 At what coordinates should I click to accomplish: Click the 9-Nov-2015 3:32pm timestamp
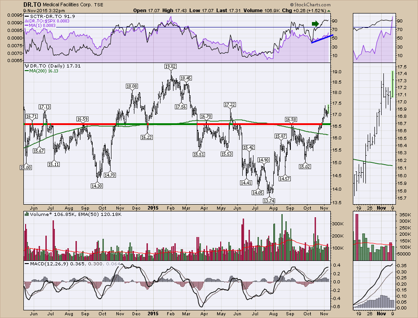click(44, 11)
